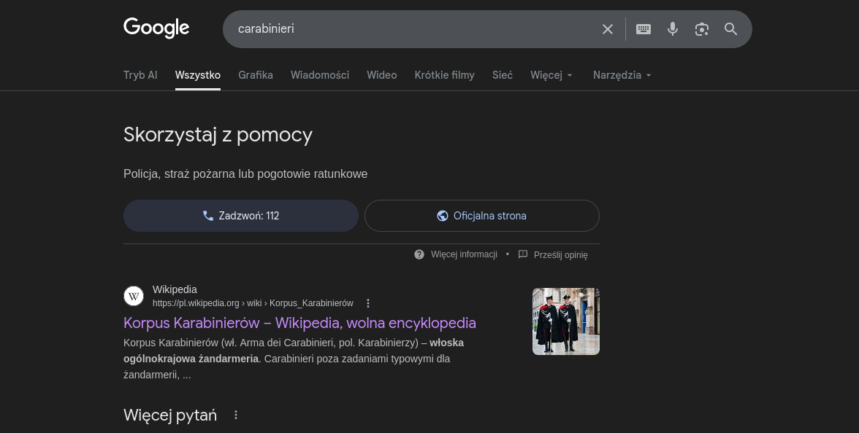Click bold text włoska ogólnokrajowa żandarmeria
859x433 pixels.
[294, 351]
